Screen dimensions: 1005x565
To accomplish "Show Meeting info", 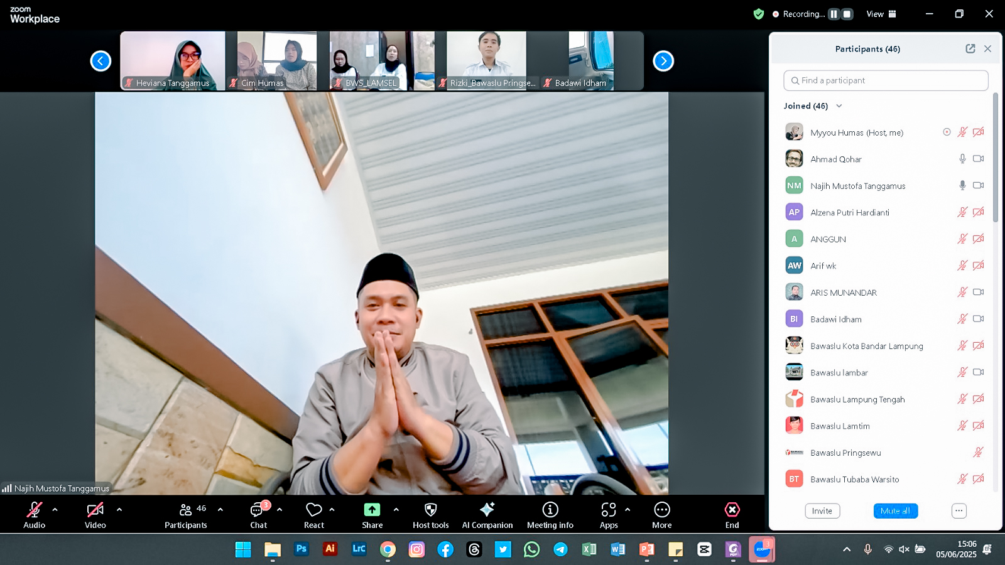I will click(x=550, y=515).
